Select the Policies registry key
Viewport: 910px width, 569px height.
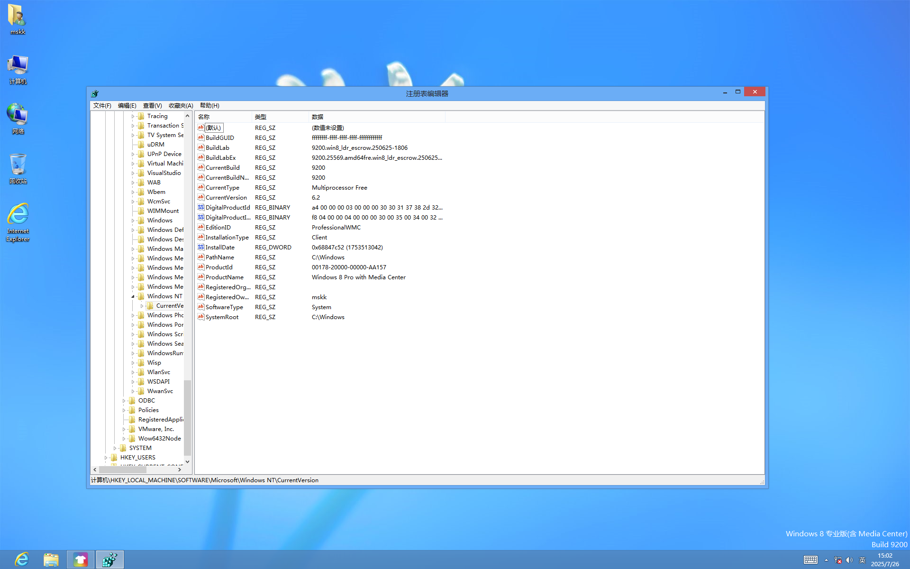coord(148,410)
